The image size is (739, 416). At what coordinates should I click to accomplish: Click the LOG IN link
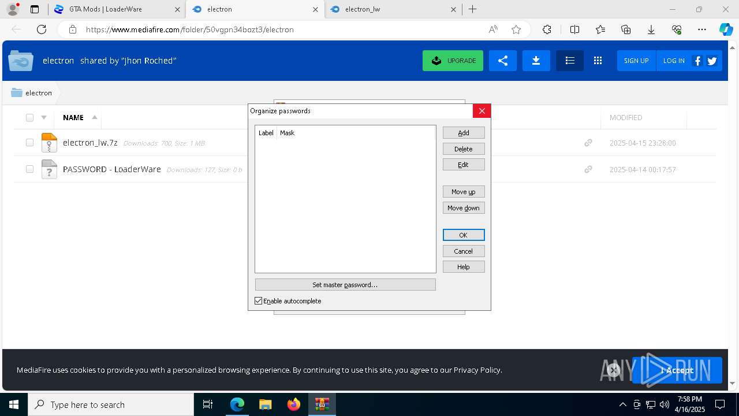tap(674, 61)
